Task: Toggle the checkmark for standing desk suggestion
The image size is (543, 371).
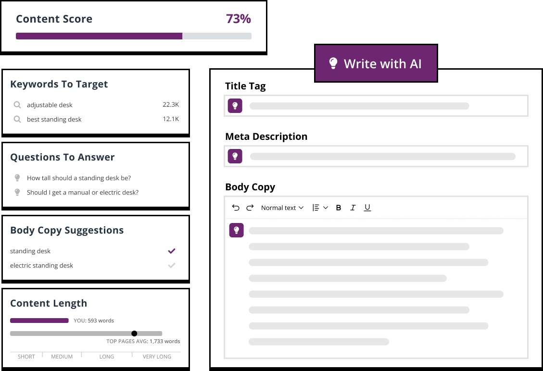Action: point(171,250)
